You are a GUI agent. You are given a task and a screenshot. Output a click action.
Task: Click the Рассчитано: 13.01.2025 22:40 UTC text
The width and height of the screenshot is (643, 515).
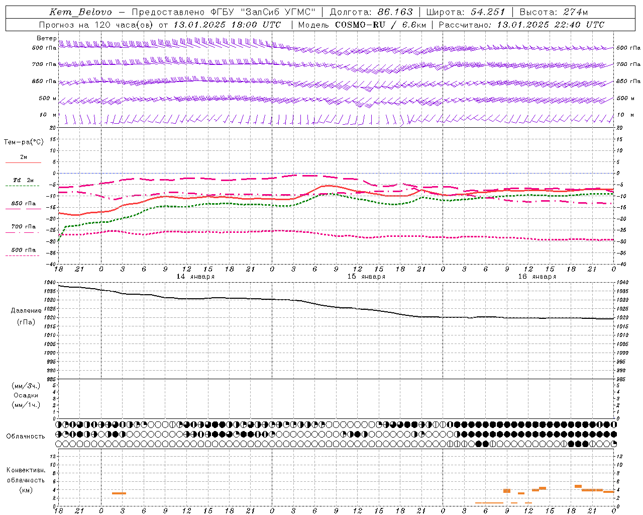coord(521,25)
